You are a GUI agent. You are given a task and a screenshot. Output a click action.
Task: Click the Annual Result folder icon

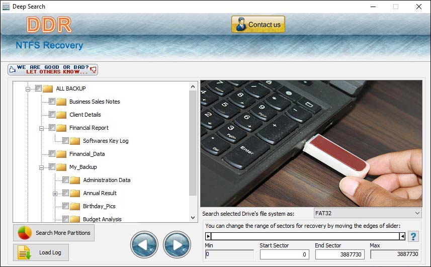tap(75, 193)
